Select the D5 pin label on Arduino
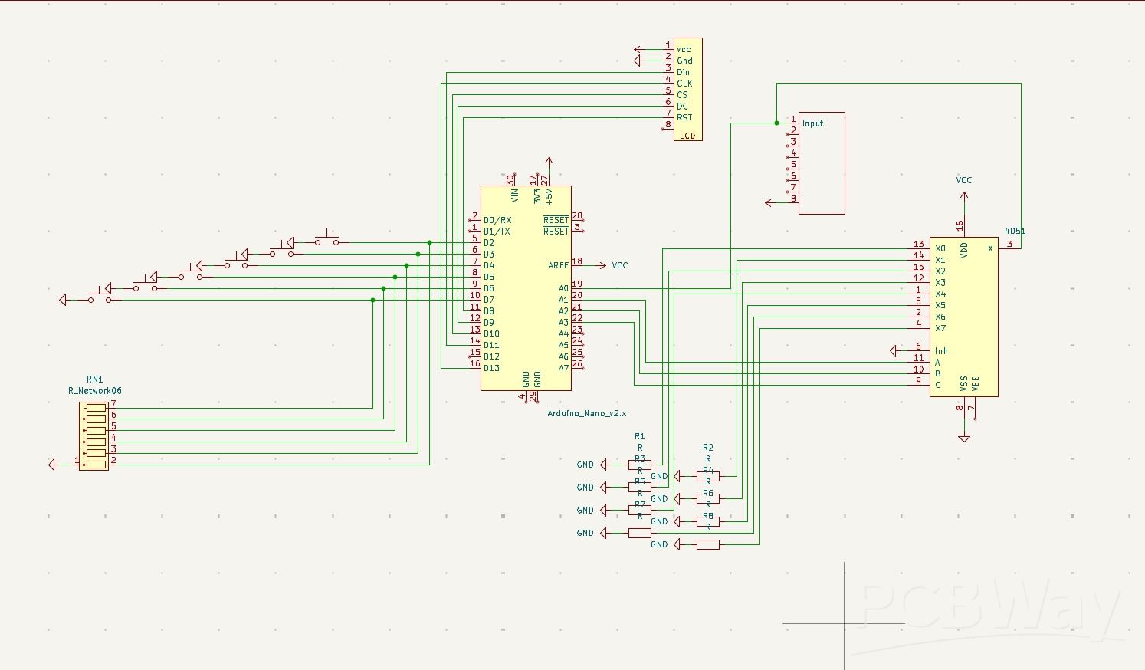Screen dimensions: 1145x670 tap(489, 277)
